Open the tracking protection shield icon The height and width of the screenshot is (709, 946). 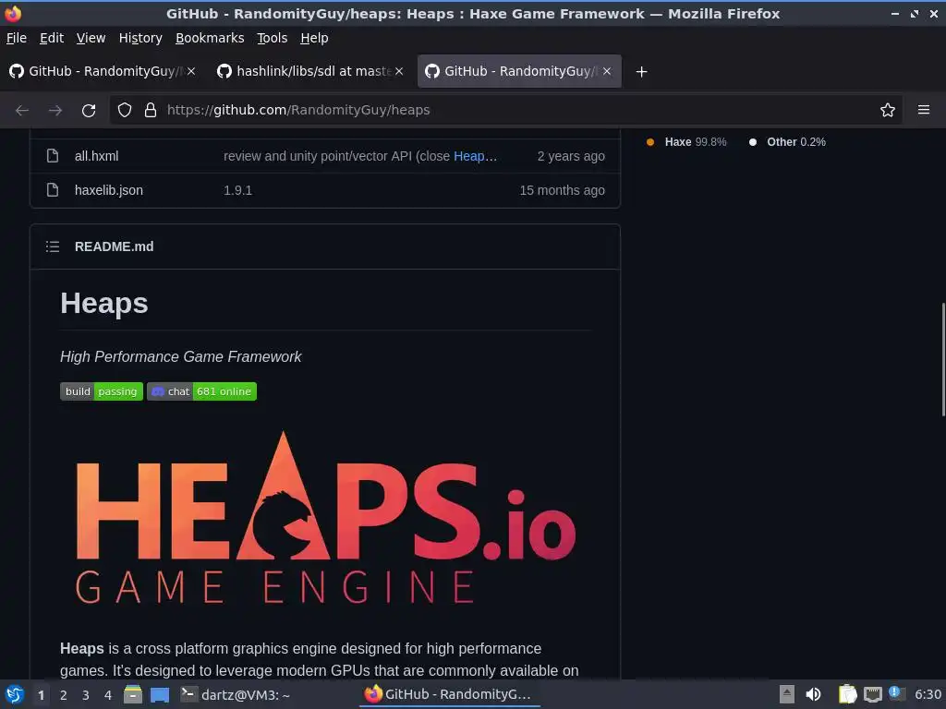click(125, 110)
